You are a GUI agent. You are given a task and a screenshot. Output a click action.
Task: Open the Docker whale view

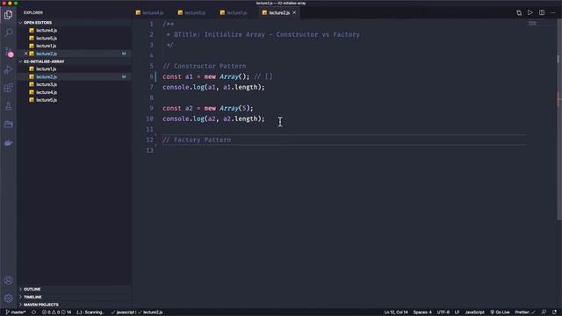tap(8, 143)
